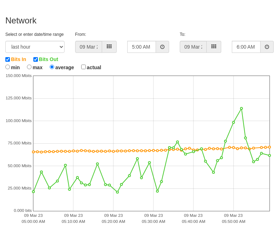Click the From date field showing 09 Mar
The width and height of the screenshot is (279, 225).
click(89, 47)
